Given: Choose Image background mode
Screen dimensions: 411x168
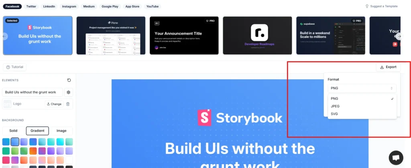Looking at the screenshot, I should pyautogui.click(x=61, y=131).
